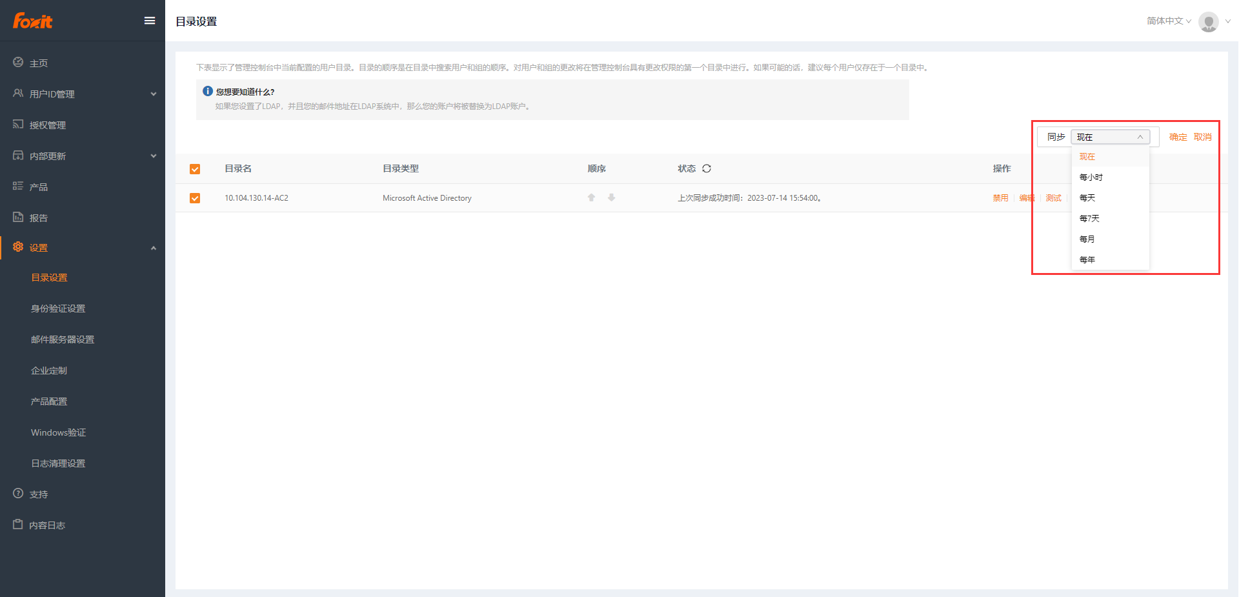Select 每年 option in sync dropdown
Viewport: 1239px width, 597px height.
coord(1111,259)
